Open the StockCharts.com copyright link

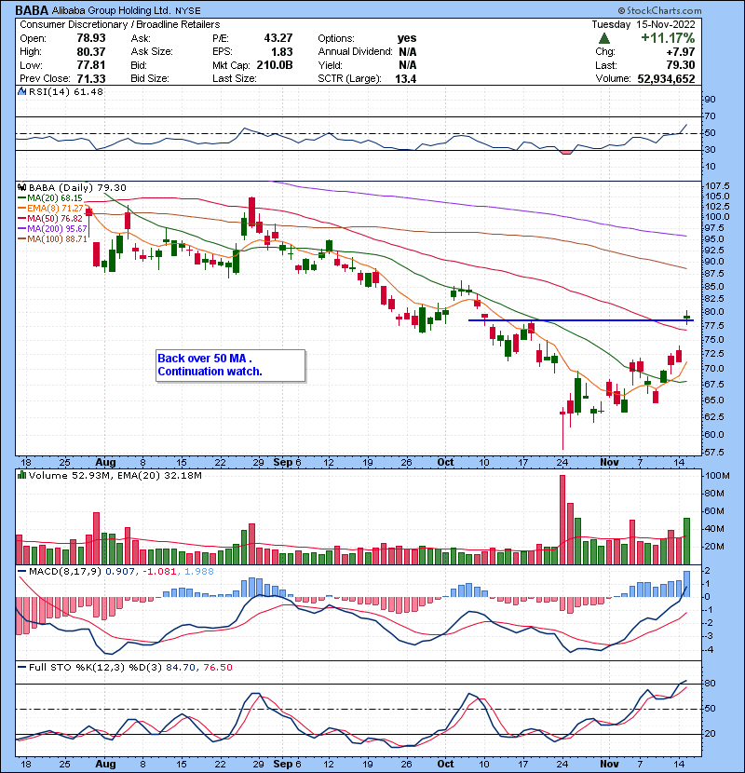tap(659, 10)
